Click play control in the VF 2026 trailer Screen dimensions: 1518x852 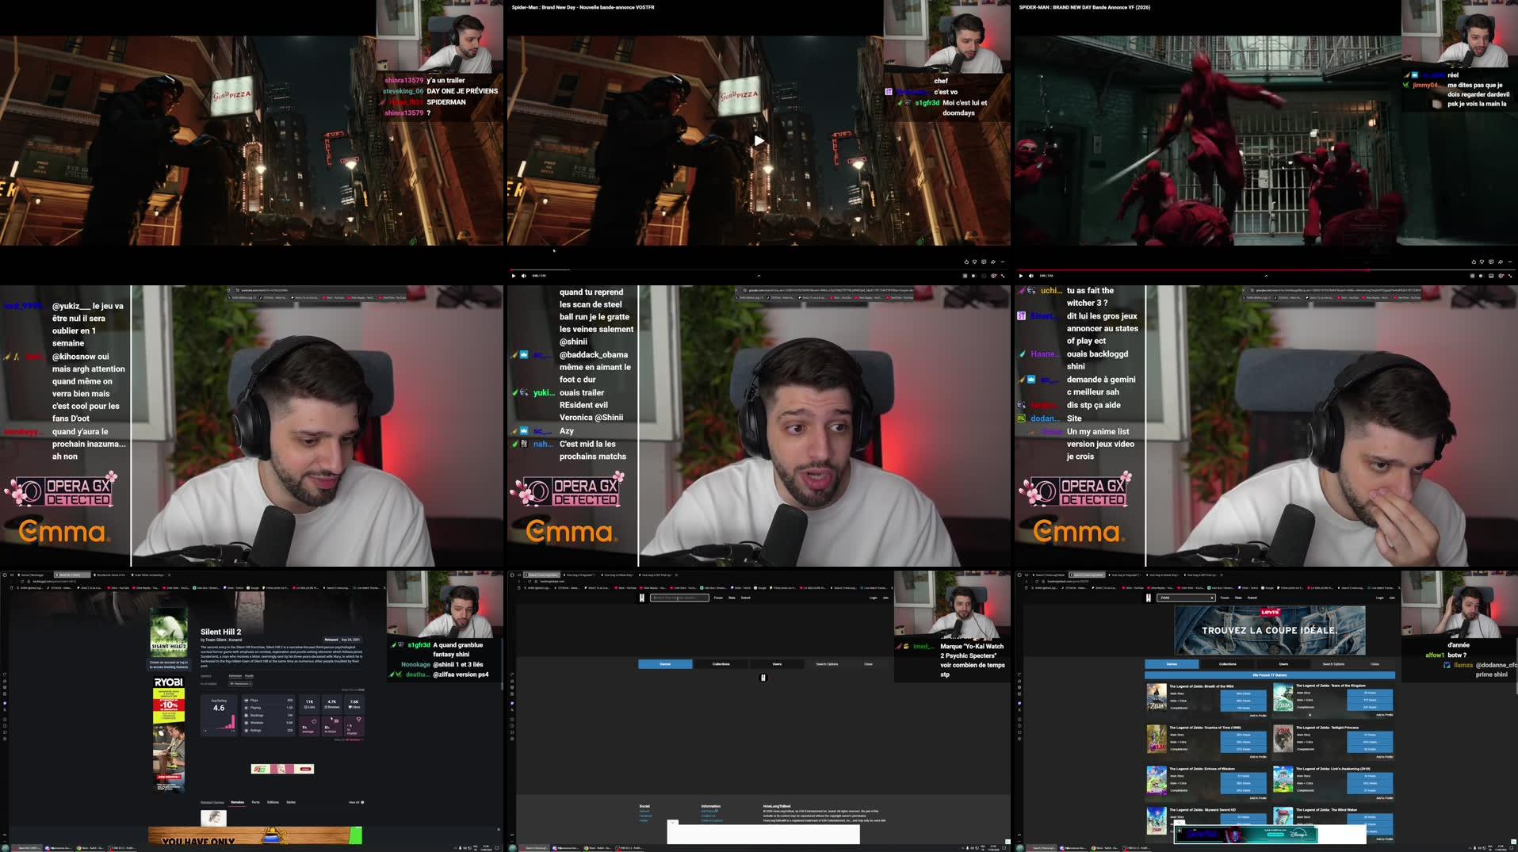(x=1021, y=276)
